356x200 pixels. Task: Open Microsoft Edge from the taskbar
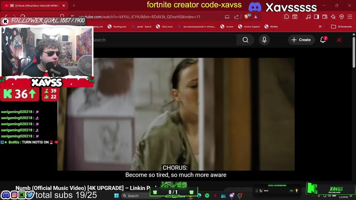click(199, 196)
